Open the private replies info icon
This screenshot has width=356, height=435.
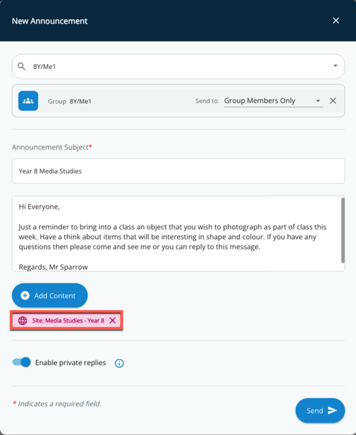point(119,363)
